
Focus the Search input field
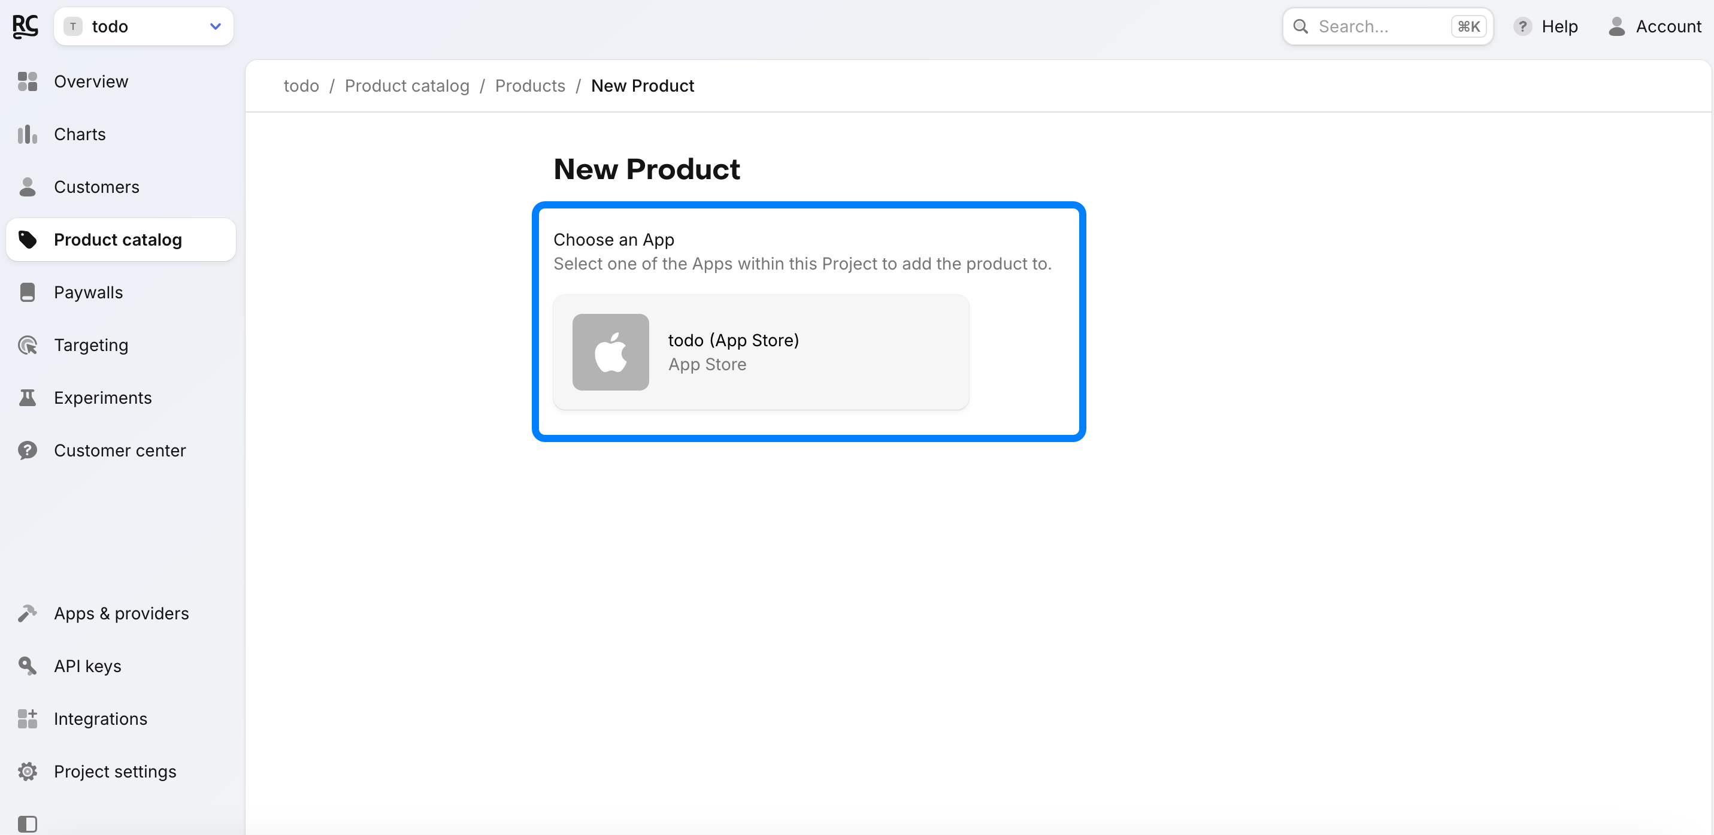(1380, 26)
